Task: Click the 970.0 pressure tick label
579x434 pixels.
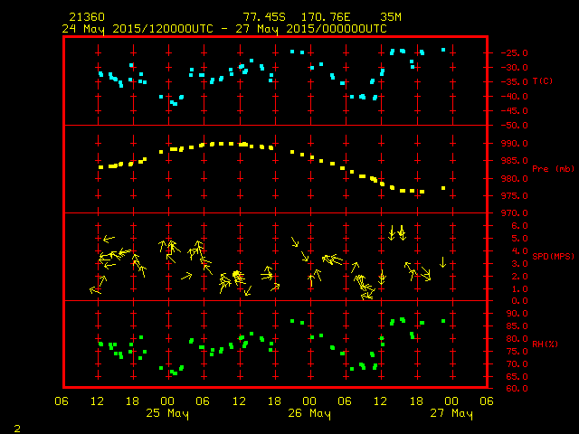Action: click(x=514, y=213)
